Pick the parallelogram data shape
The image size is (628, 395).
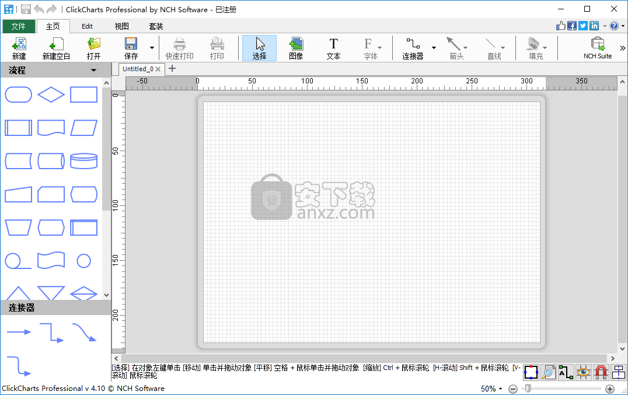tap(83, 128)
